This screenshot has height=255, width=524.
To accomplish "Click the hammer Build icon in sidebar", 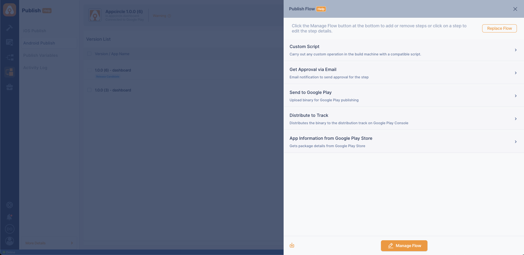I will pos(10,28).
